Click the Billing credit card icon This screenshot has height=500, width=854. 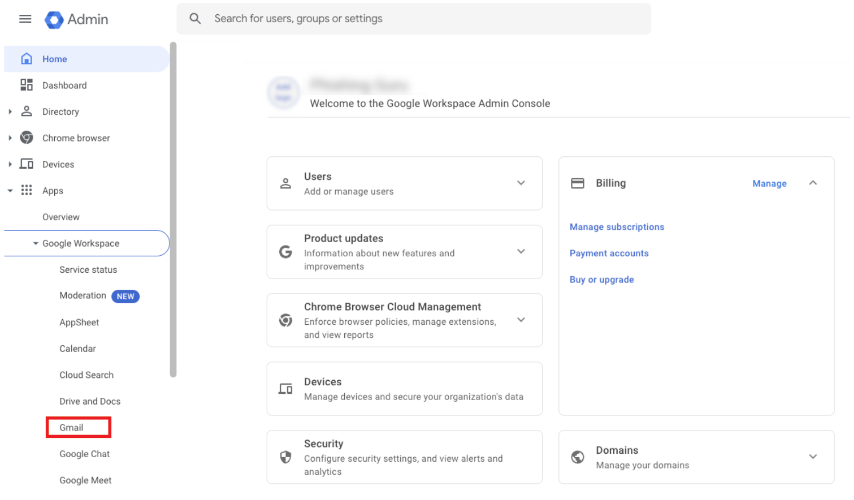(x=577, y=183)
